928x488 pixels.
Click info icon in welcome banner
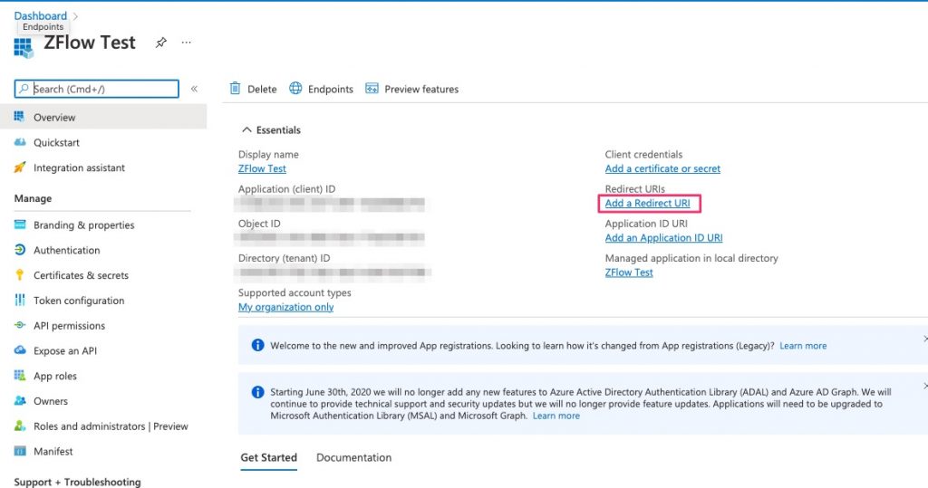(x=257, y=345)
